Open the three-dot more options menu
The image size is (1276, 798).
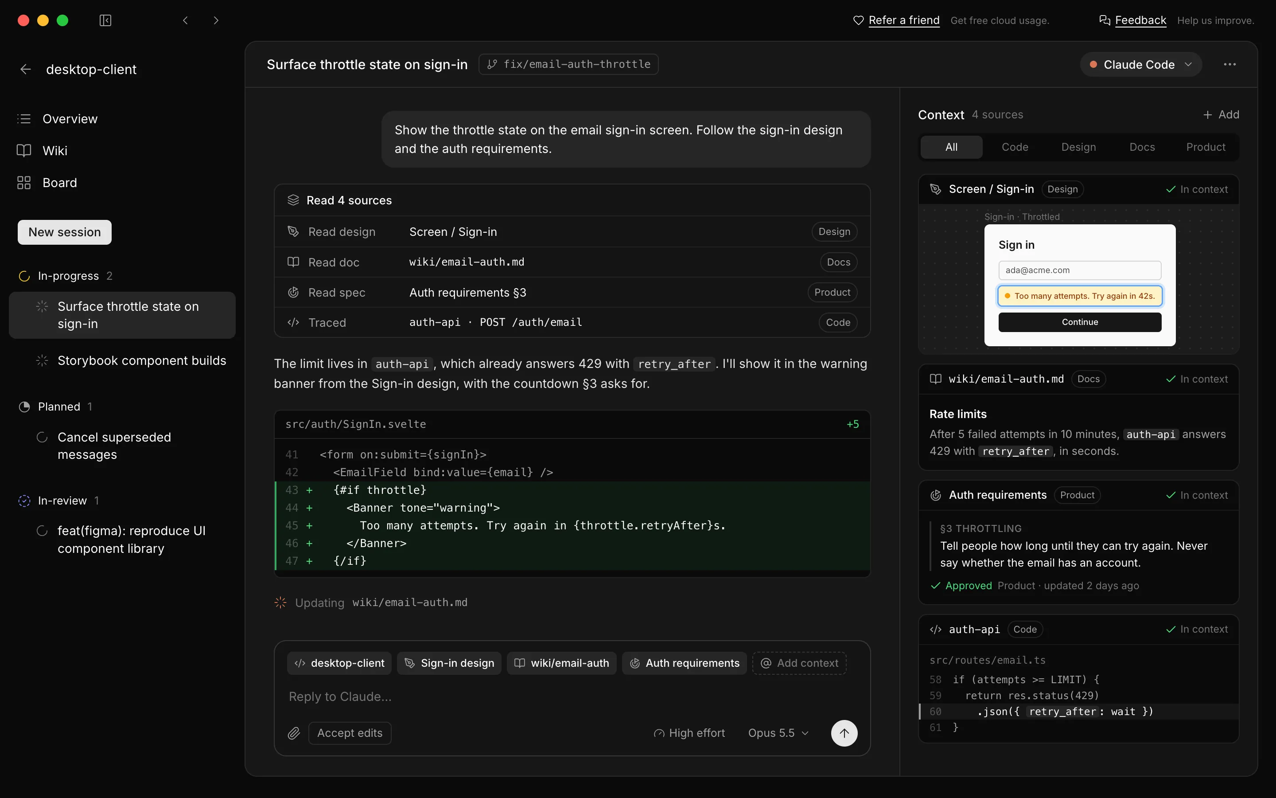(x=1229, y=64)
